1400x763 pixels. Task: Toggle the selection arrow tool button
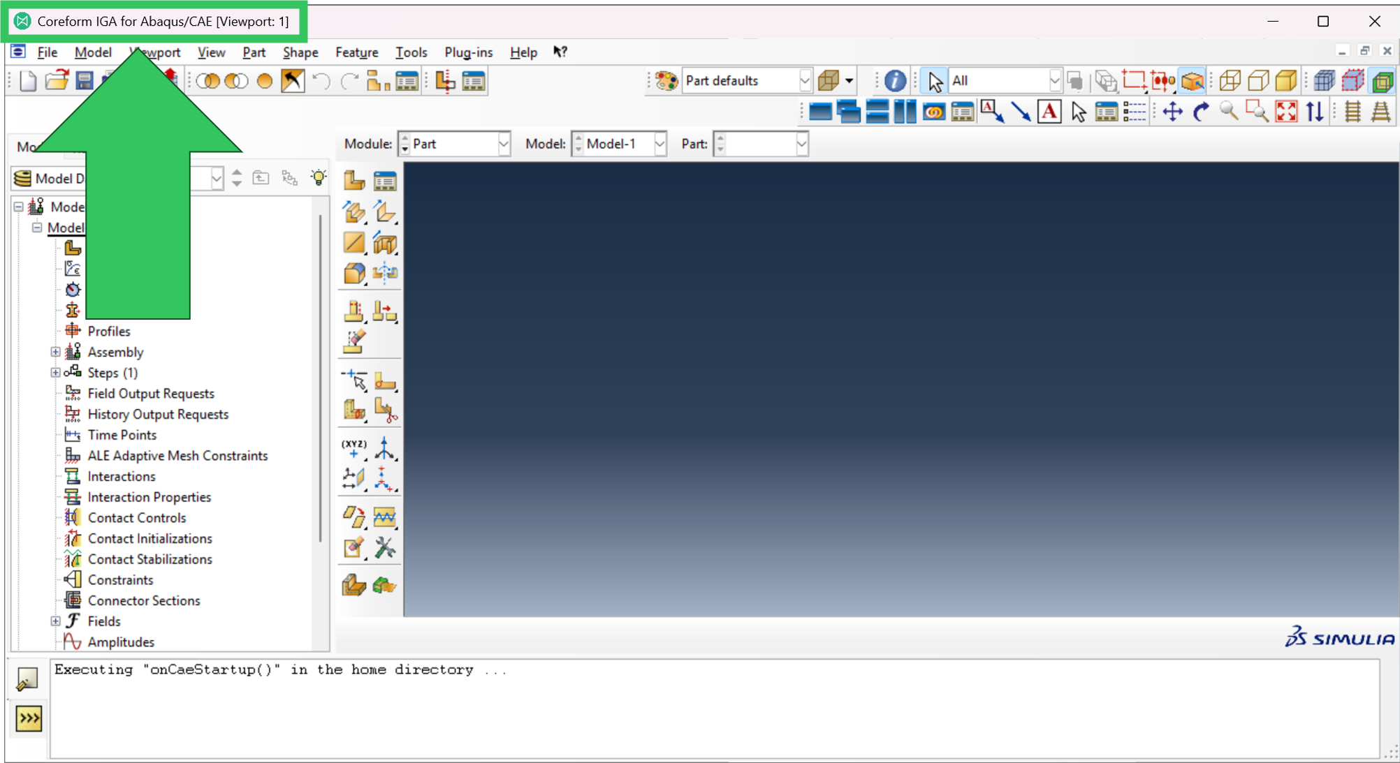pyautogui.click(x=935, y=81)
